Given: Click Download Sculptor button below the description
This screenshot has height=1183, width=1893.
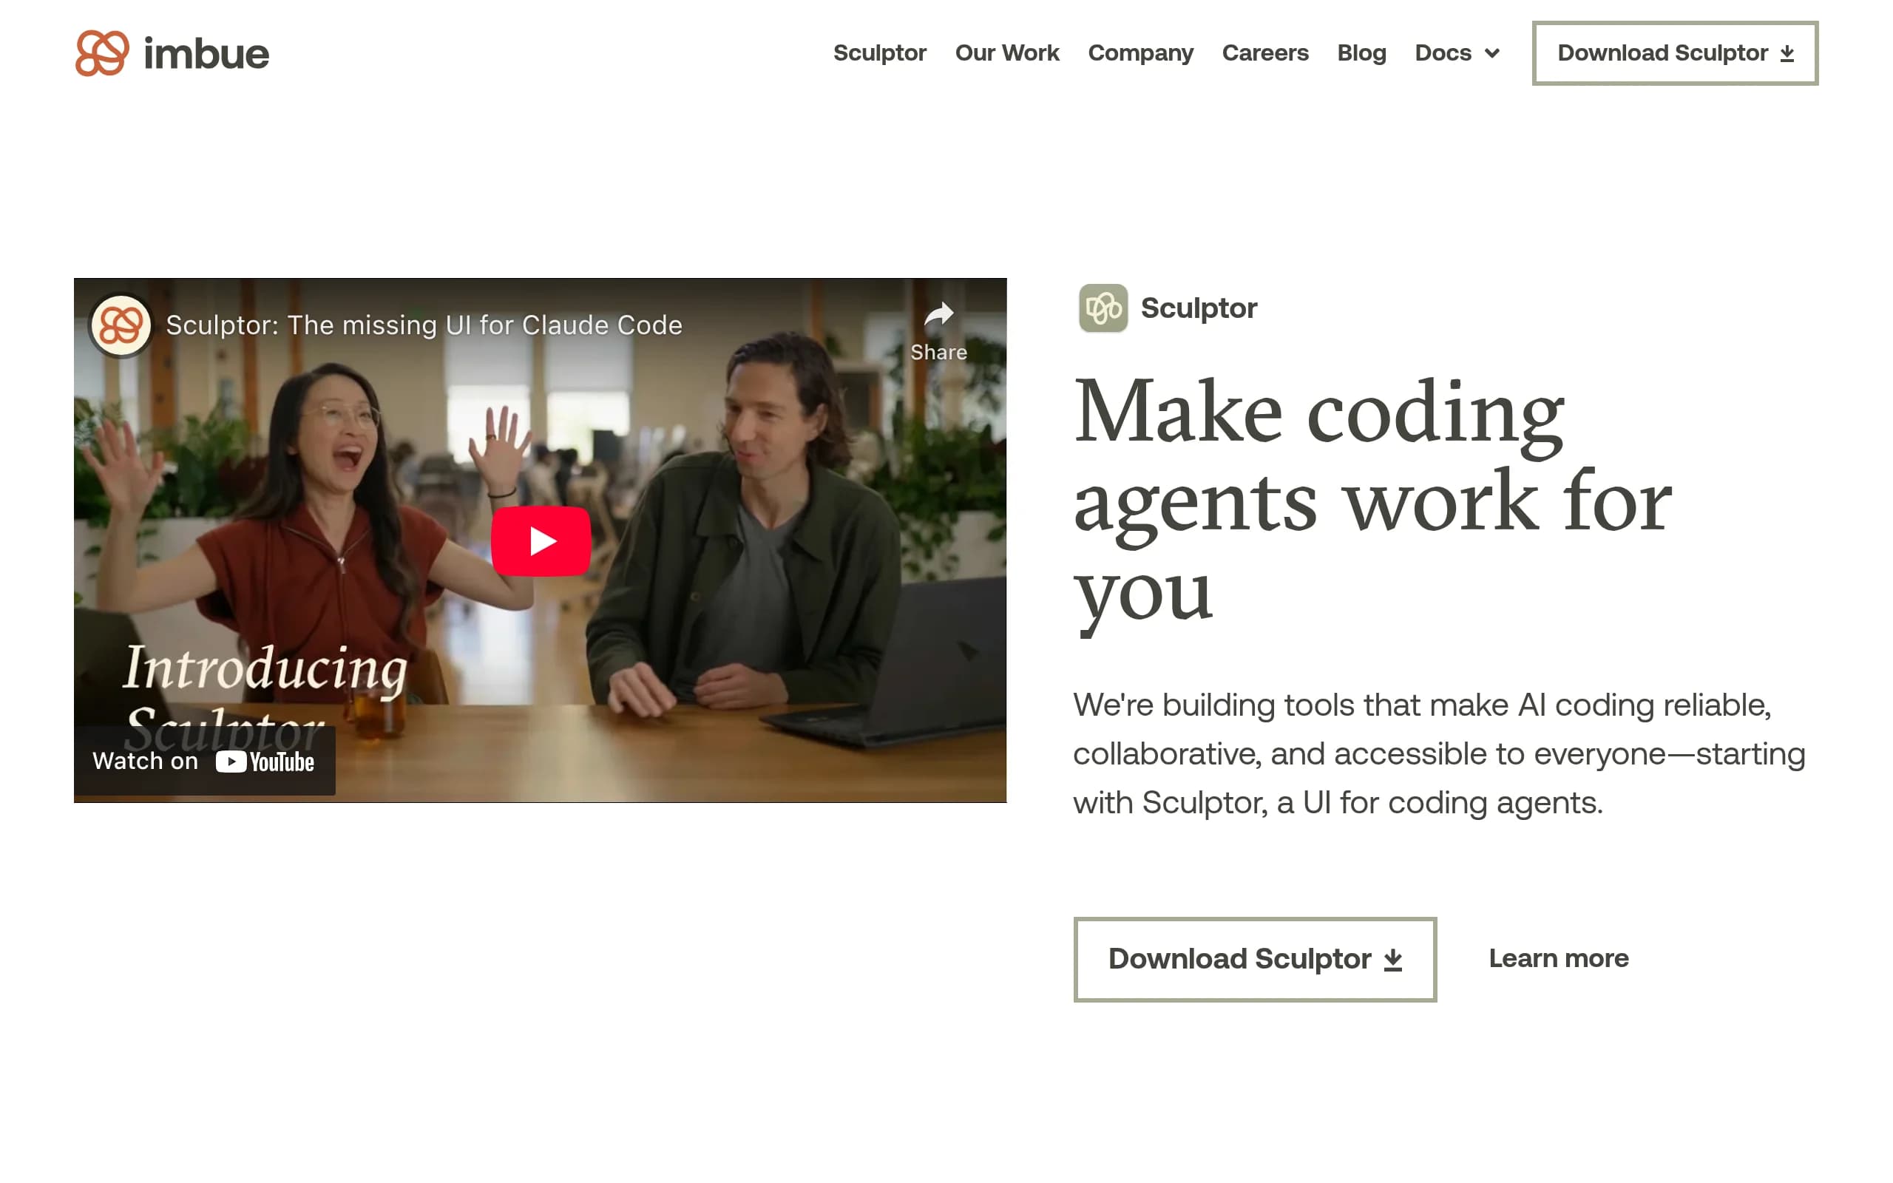Looking at the screenshot, I should [1255, 959].
